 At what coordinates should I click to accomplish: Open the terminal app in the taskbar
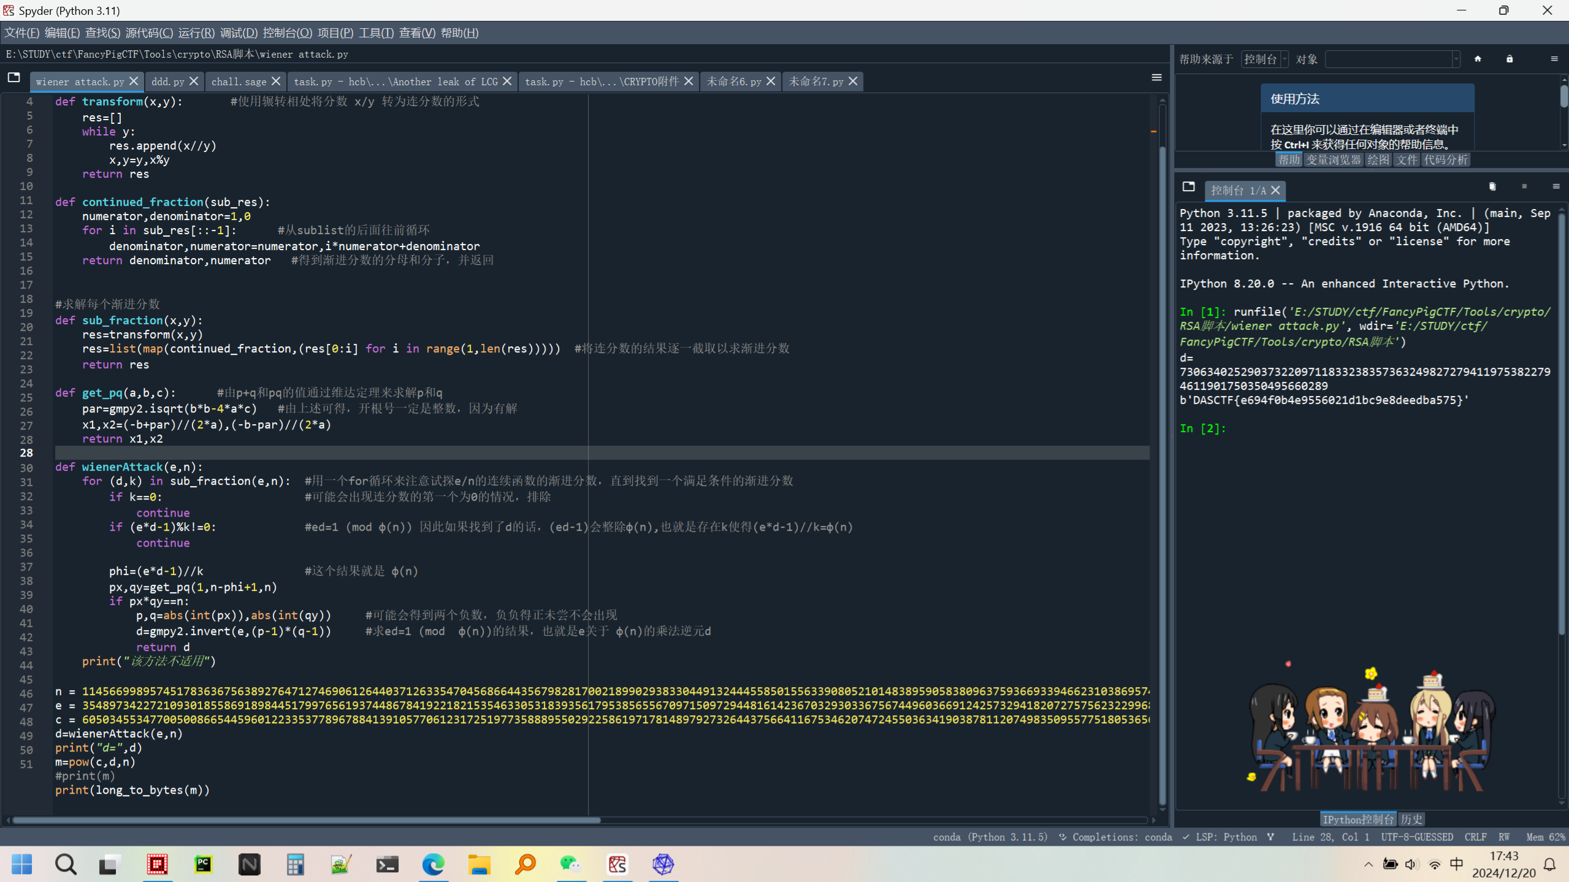pyautogui.click(x=387, y=864)
